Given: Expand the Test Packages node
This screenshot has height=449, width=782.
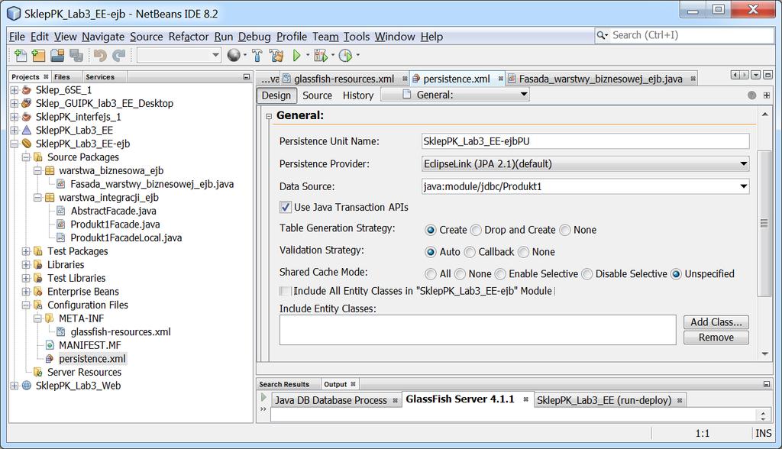Looking at the screenshot, I should (x=26, y=251).
